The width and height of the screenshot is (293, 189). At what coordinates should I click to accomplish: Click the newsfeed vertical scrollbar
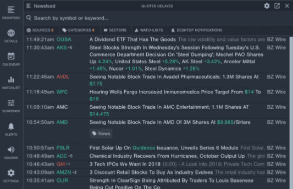[291, 113]
